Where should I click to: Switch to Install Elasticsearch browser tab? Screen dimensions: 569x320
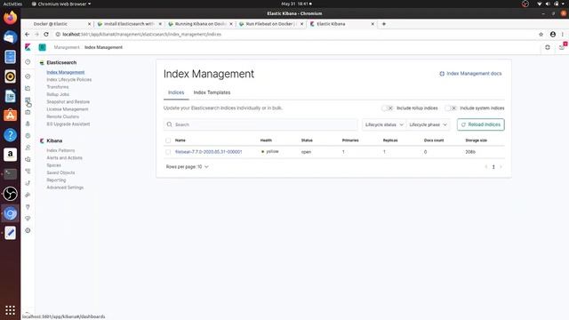(x=129, y=24)
